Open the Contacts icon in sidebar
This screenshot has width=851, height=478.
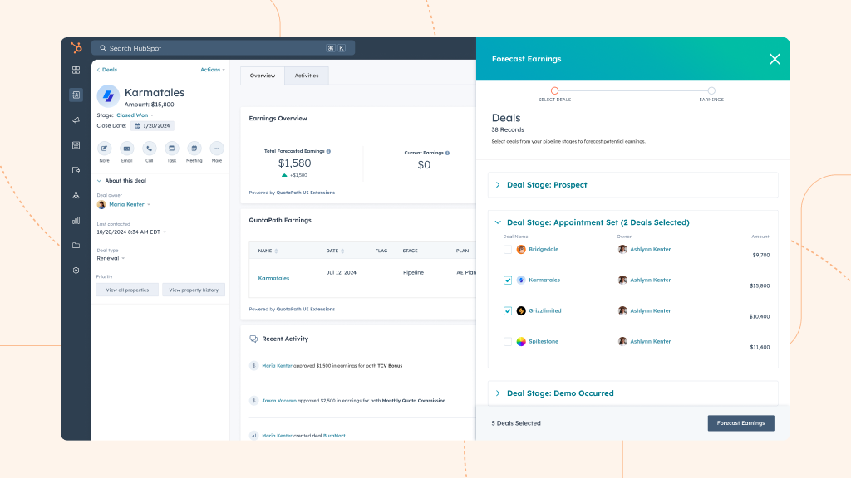pos(76,95)
